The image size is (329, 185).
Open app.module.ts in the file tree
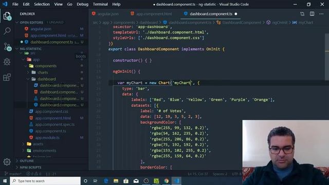[47, 138]
